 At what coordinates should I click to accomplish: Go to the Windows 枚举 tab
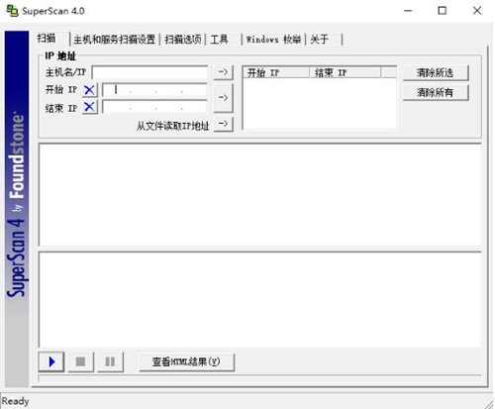(273, 40)
